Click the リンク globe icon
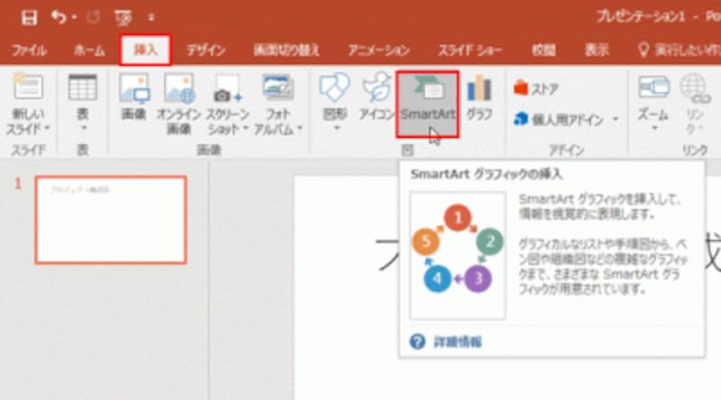721x400 pixels. 694,88
